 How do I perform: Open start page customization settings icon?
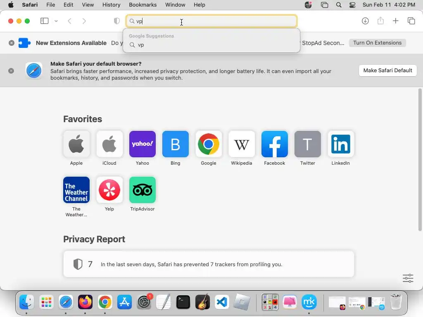(408, 278)
